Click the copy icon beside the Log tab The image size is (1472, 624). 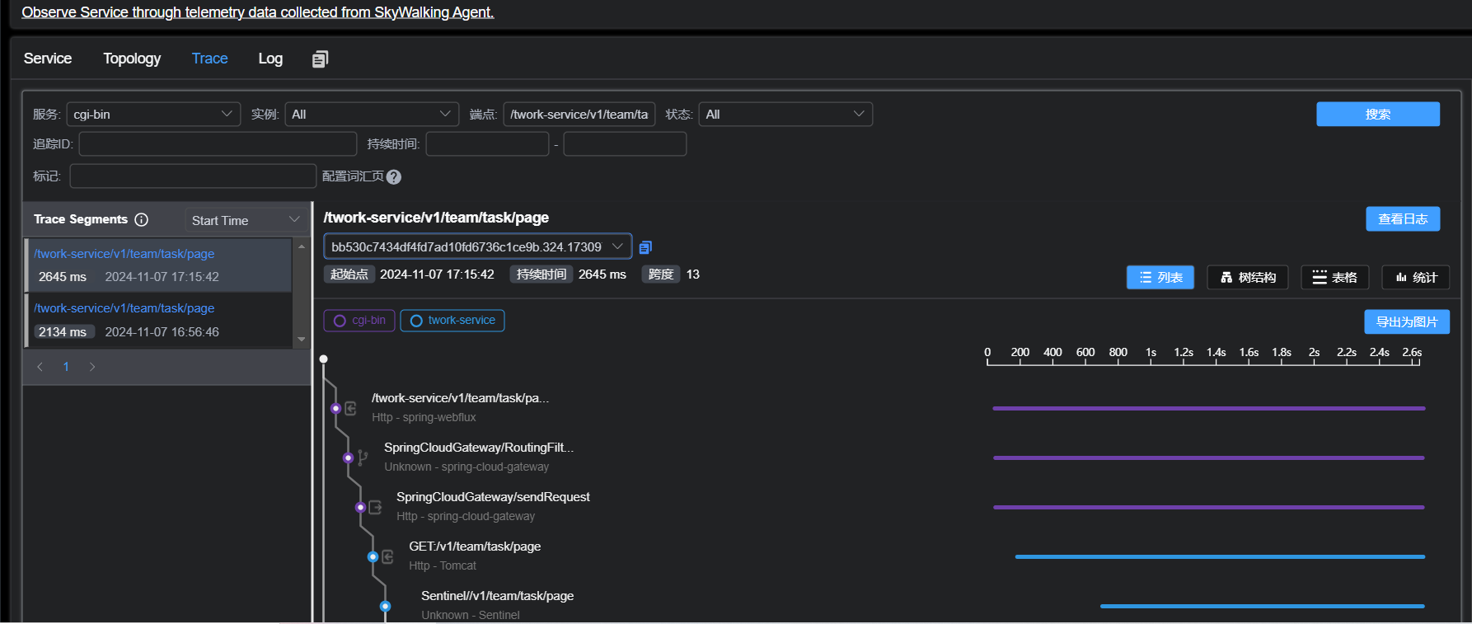pos(320,59)
